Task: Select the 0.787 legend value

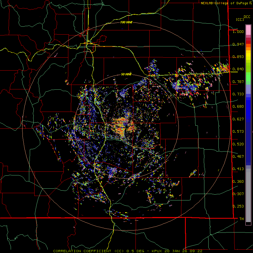Action: (x=238, y=82)
